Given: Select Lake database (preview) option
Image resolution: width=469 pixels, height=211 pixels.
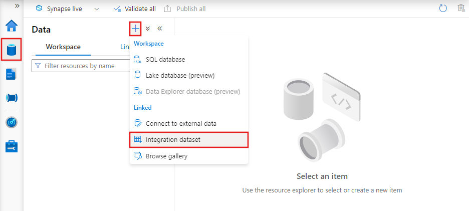Looking at the screenshot, I should [180, 76].
